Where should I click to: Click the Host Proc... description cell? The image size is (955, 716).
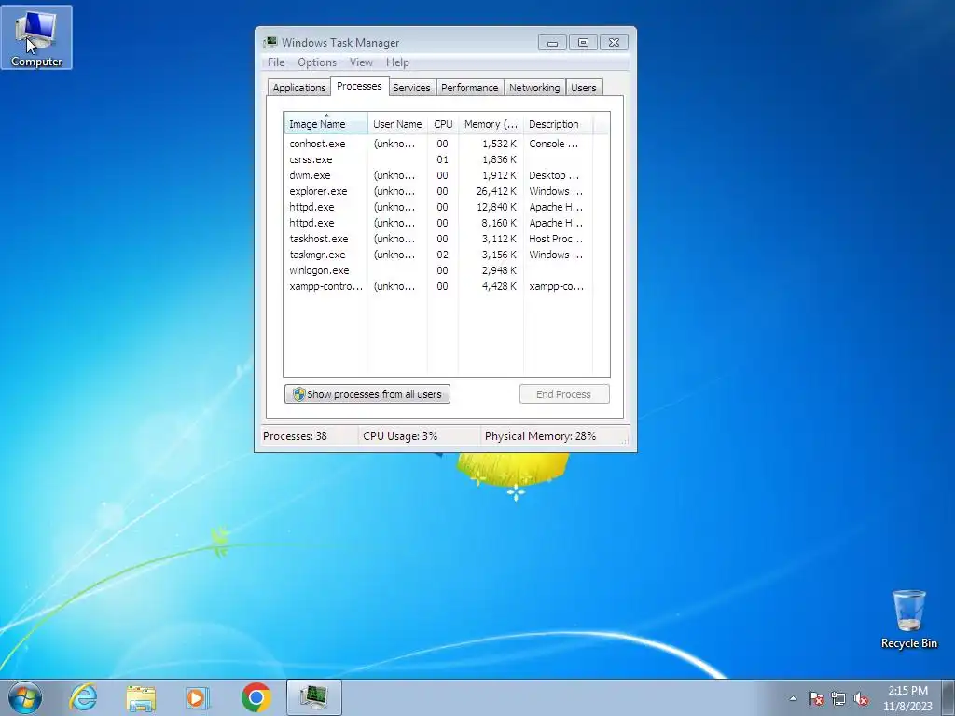556,239
